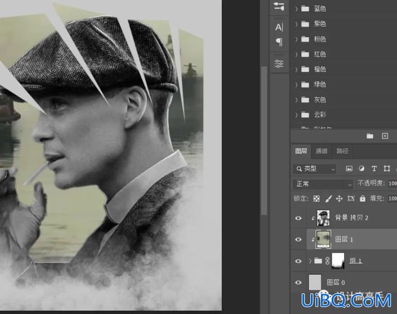
Task: Select the 红色 group name
Action: tap(320, 54)
